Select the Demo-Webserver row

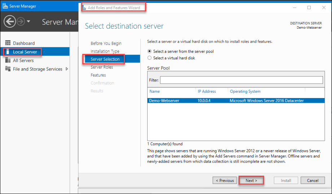click(236, 101)
